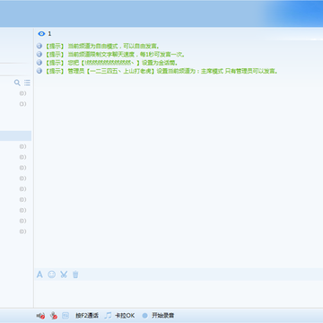Click the blue record dot icon
The height and width of the screenshot is (323, 323).
click(145, 316)
